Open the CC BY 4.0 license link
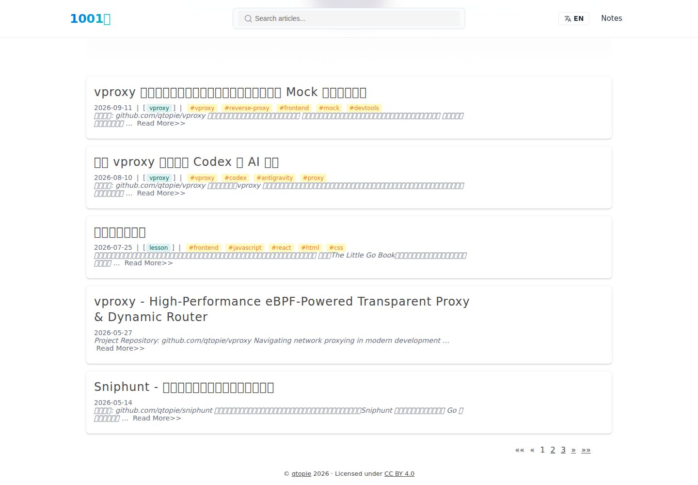Viewport: 698px width, 485px height. pos(399,474)
